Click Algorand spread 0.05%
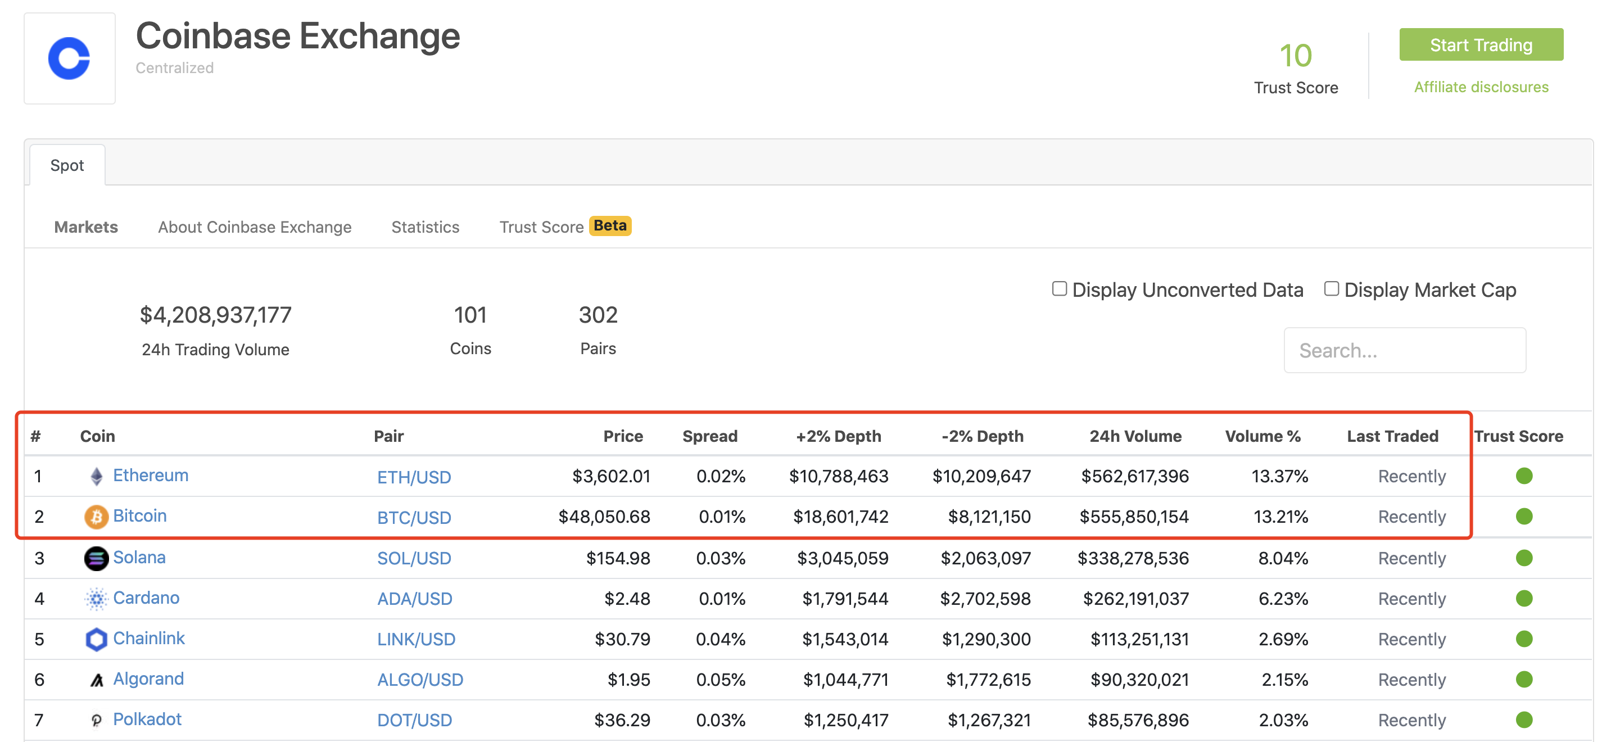 721,680
